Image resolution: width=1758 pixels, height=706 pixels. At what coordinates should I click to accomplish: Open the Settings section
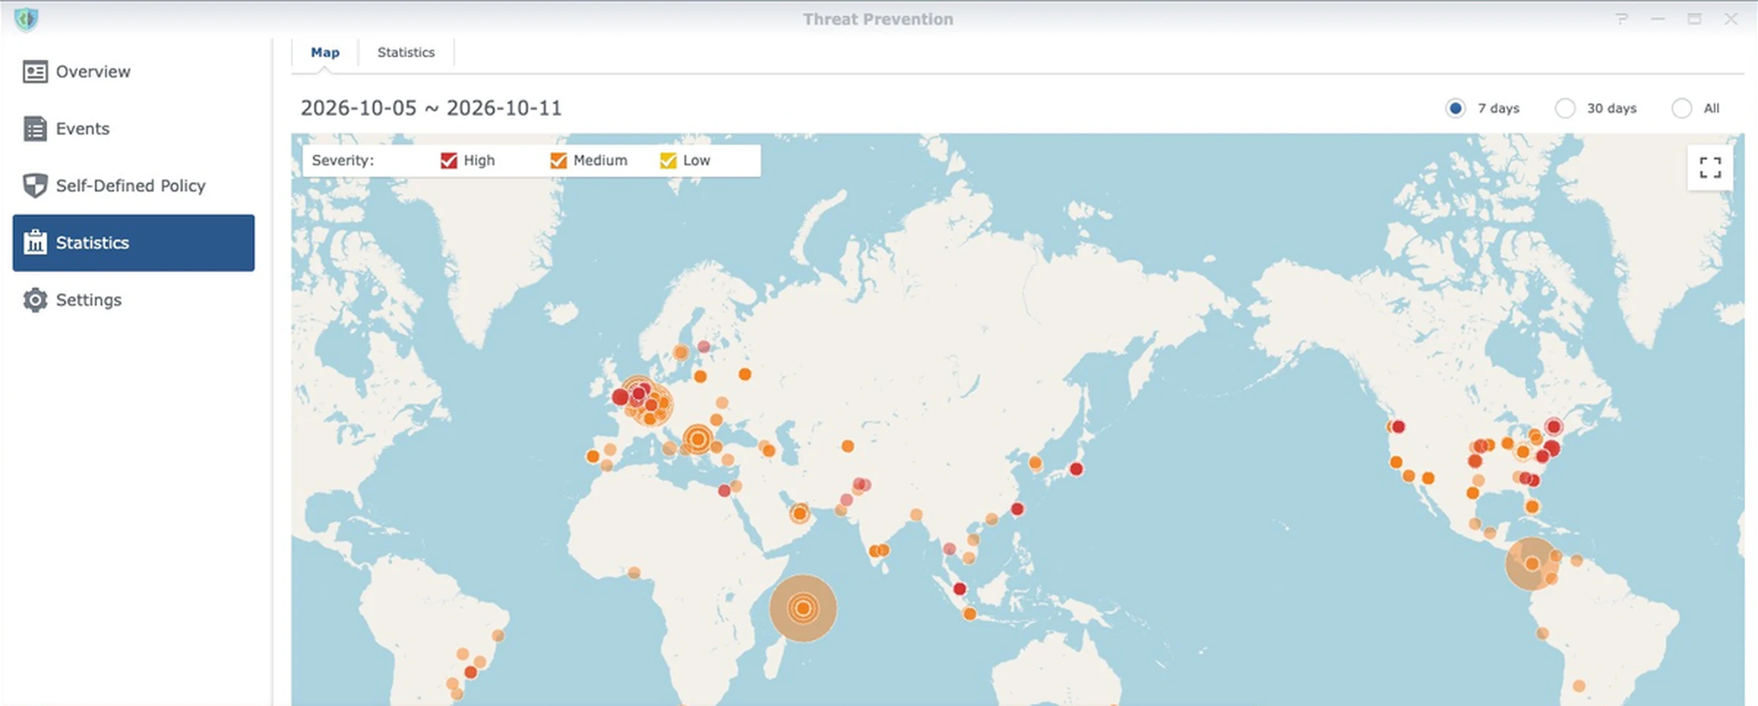click(134, 300)
